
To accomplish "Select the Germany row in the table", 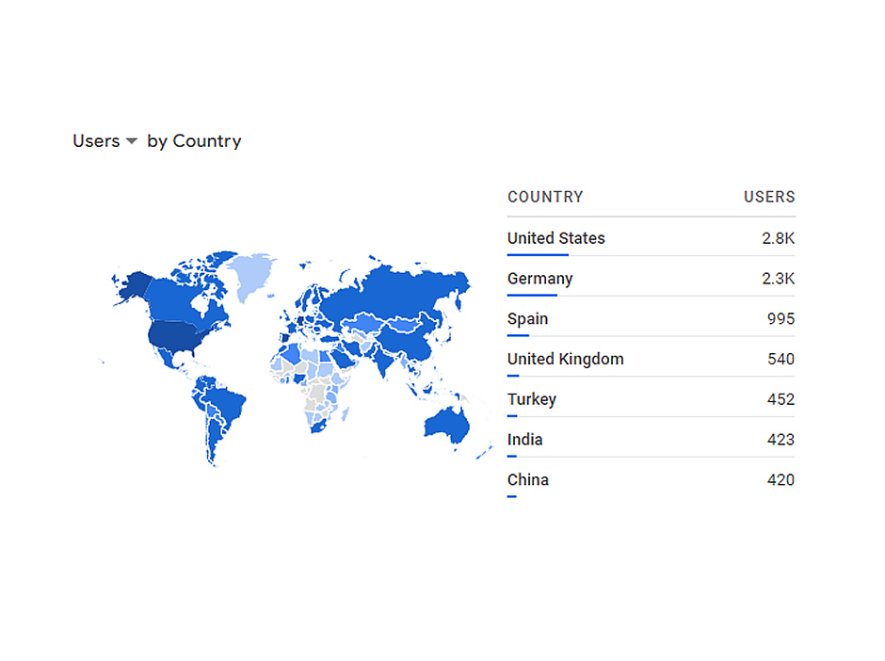I will [x=651, y=279].
